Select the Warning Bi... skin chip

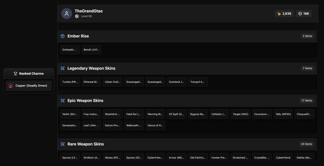pyautogui.click(x=155, y=114)
